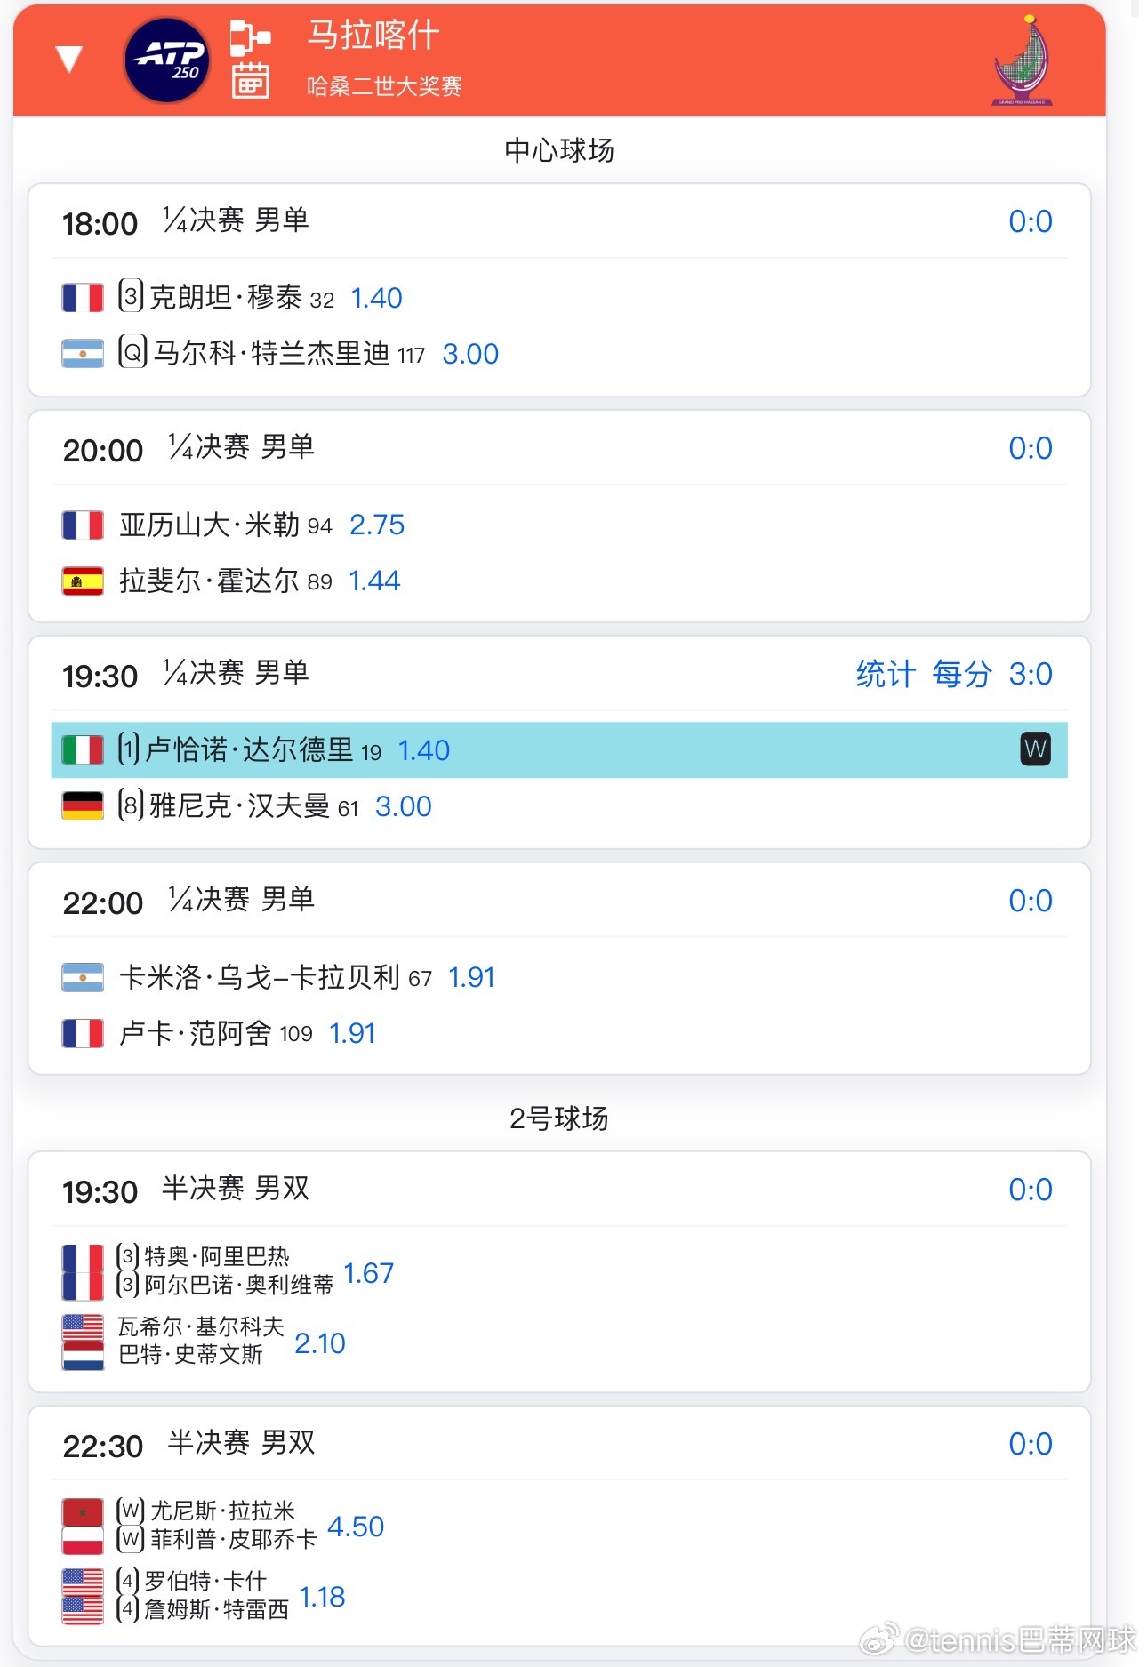Click the Moroccan flag beside 尤尼斯·拉拉米
The image size is (1147, 1667).
click(83, 1511)
